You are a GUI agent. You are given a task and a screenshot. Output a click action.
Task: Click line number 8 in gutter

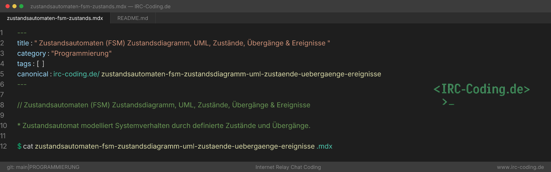[2, 105]
